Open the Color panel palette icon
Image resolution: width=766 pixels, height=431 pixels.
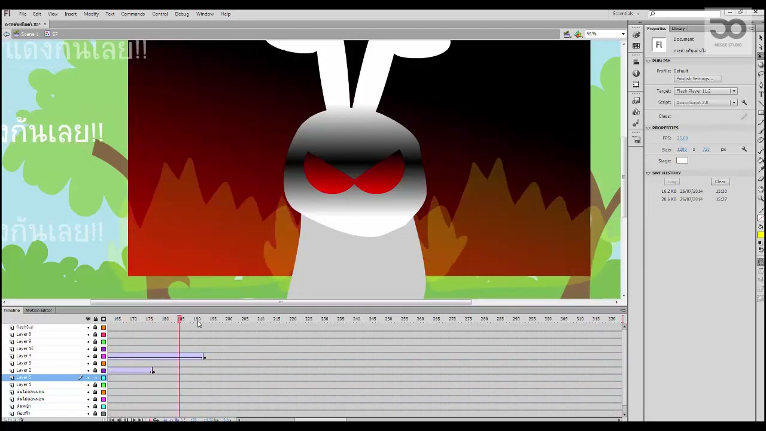pos(636,35)
